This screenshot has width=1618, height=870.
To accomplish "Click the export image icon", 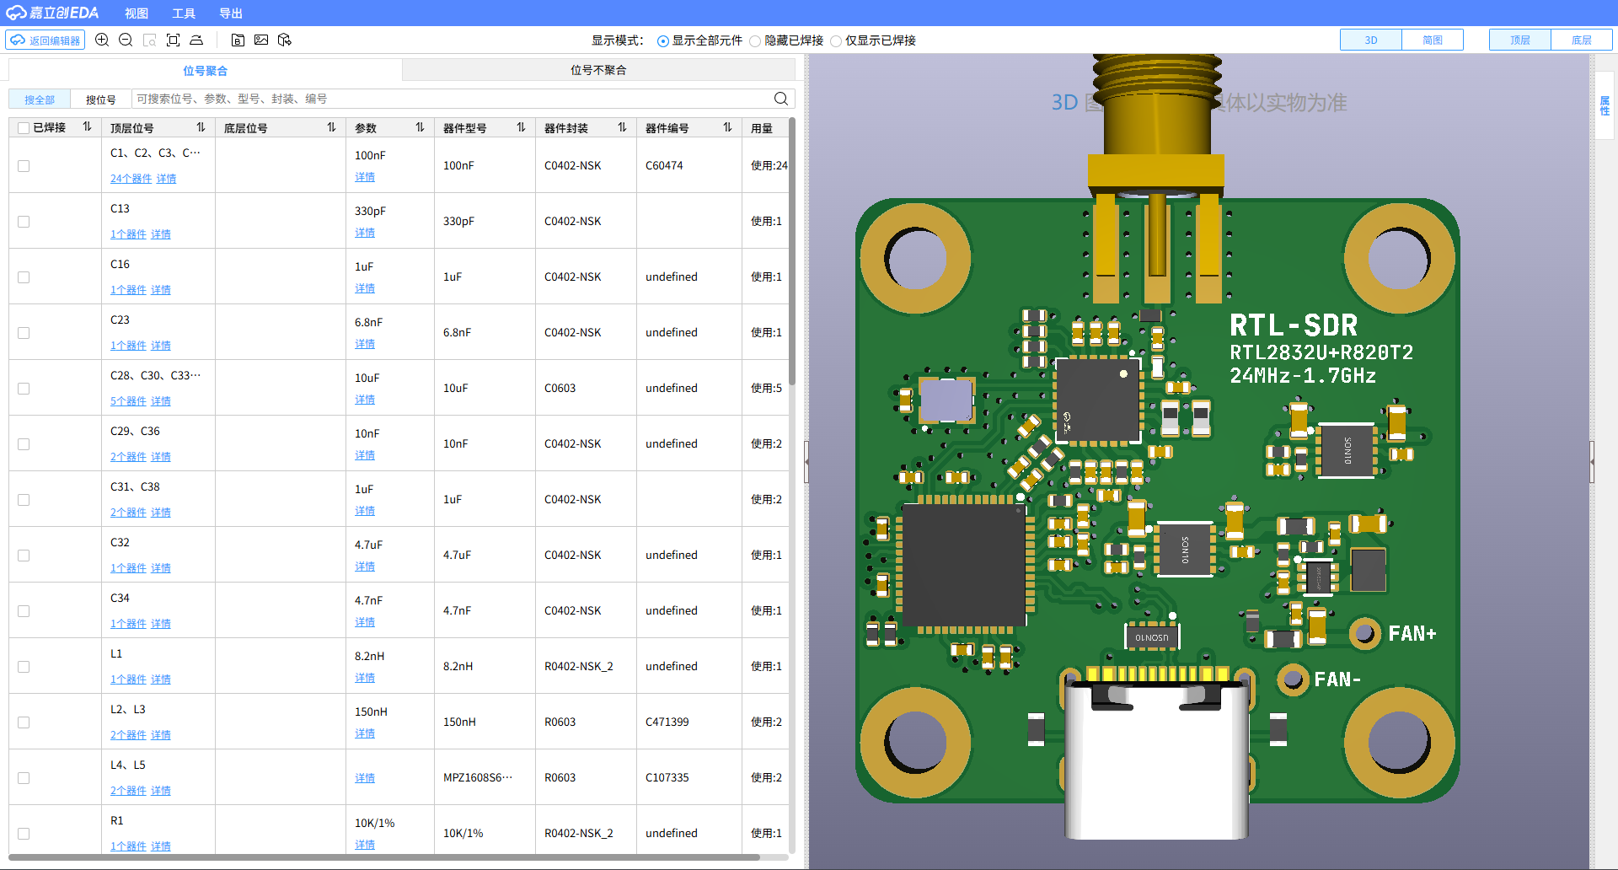I will pos(261,40).
